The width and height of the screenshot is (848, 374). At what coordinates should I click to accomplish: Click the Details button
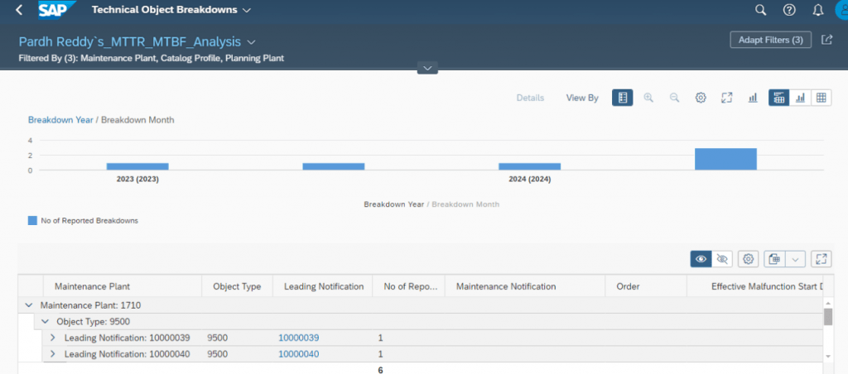point(530,98)
